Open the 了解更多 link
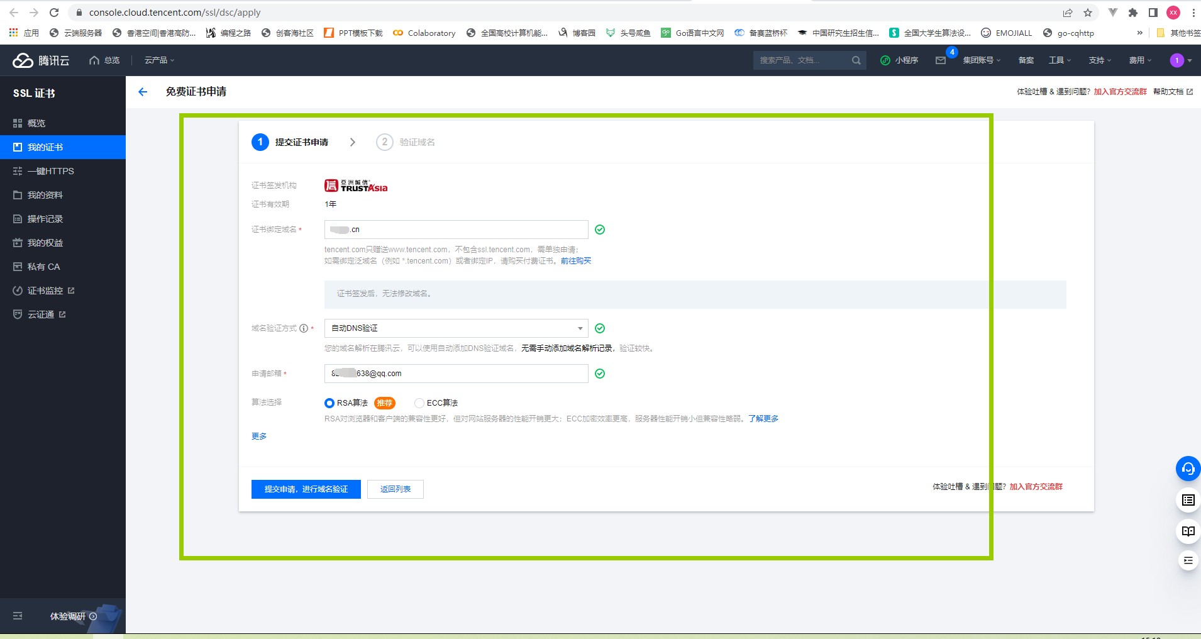The width and height of the screenshot is (1201, 639). pyautogui.click(x=763, y=419)
